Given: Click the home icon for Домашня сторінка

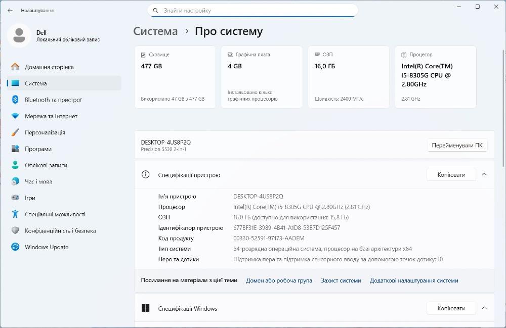Looking at the screenshot, I should (x=15, y=67).
